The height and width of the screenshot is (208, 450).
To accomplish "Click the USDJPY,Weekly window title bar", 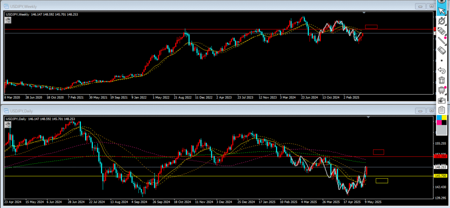I will pos(176,7).
